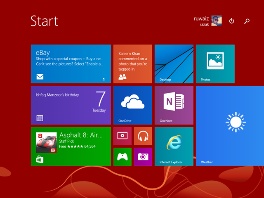The width and height of the screenshot is (264, 198).
Task: Click the Start heading text
Action: click(x=44, y=21)
